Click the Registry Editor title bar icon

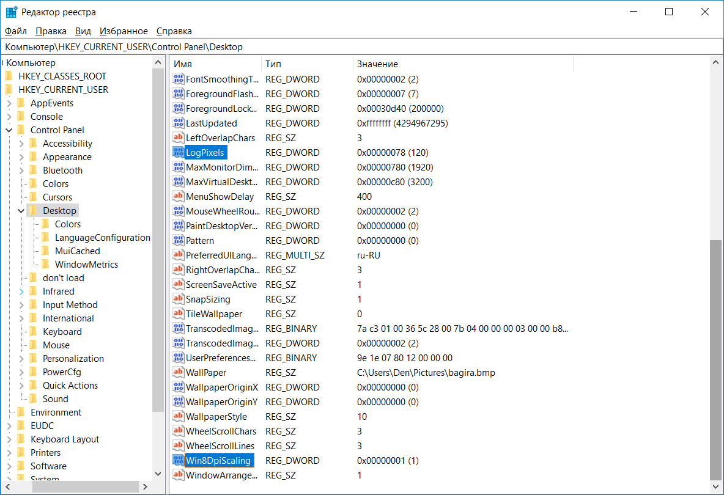[x=12, y=12]
